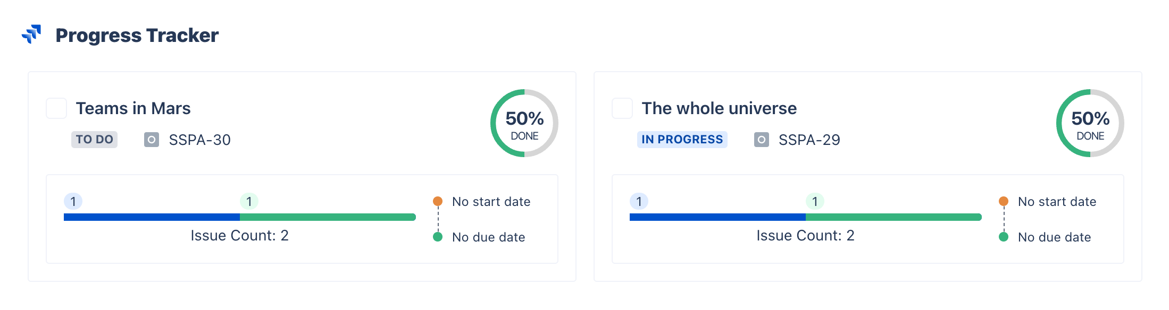The image size is (1169, 310).
Task: Click the 50% DONE ring on Teams in Mars card
Action: pos(523,123)
